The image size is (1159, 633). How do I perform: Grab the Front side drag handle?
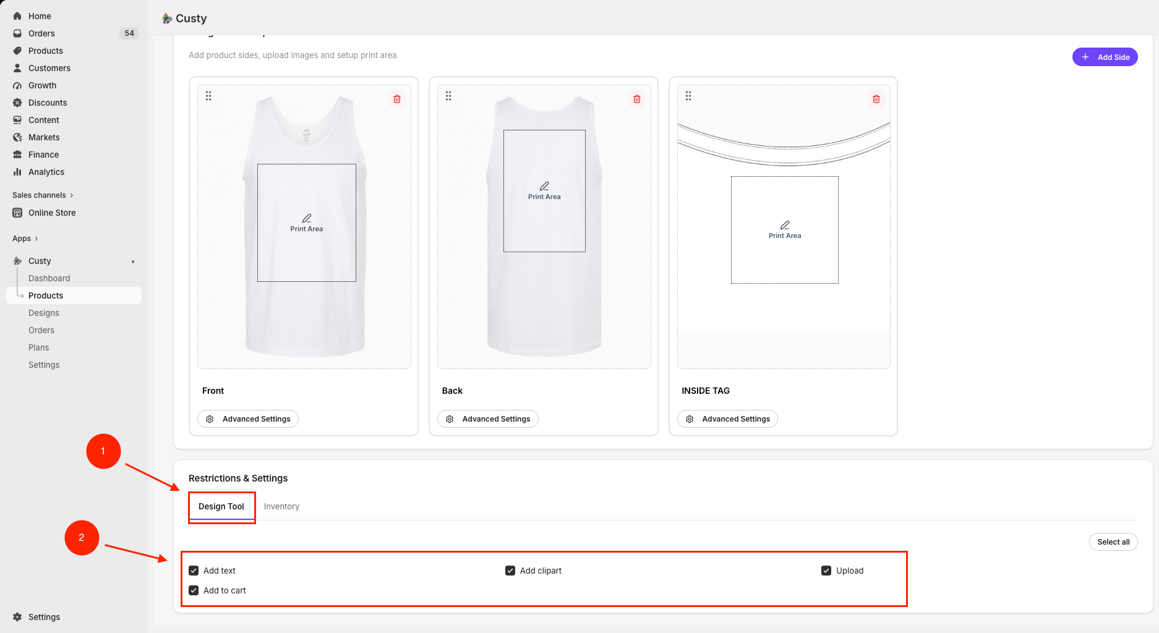pyautogui.click(x=208, y=96)
